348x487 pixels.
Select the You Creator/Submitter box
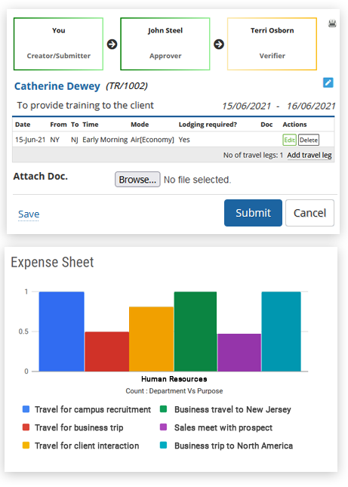click(x=58, y=44)
